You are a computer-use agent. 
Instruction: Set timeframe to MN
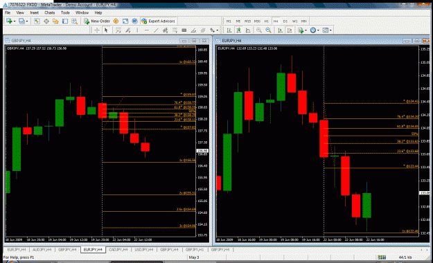304,21
